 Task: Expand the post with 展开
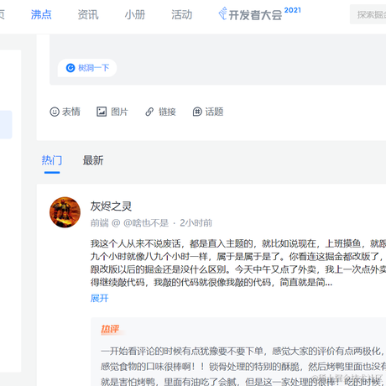pos(99,298)
